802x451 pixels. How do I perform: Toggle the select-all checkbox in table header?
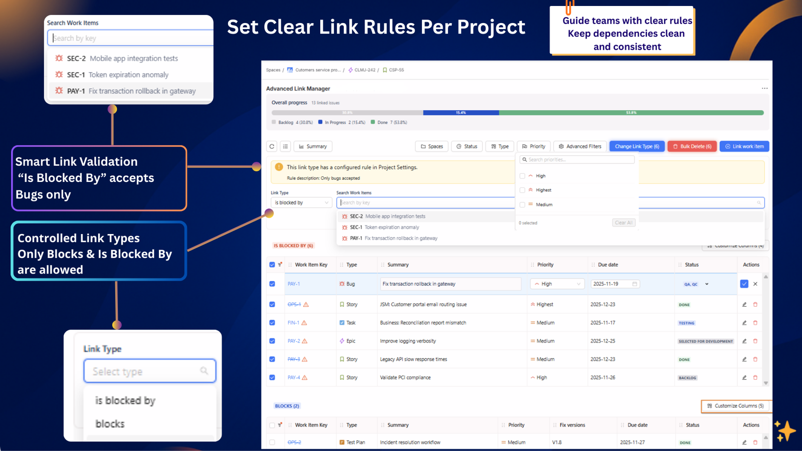[272, 265]
